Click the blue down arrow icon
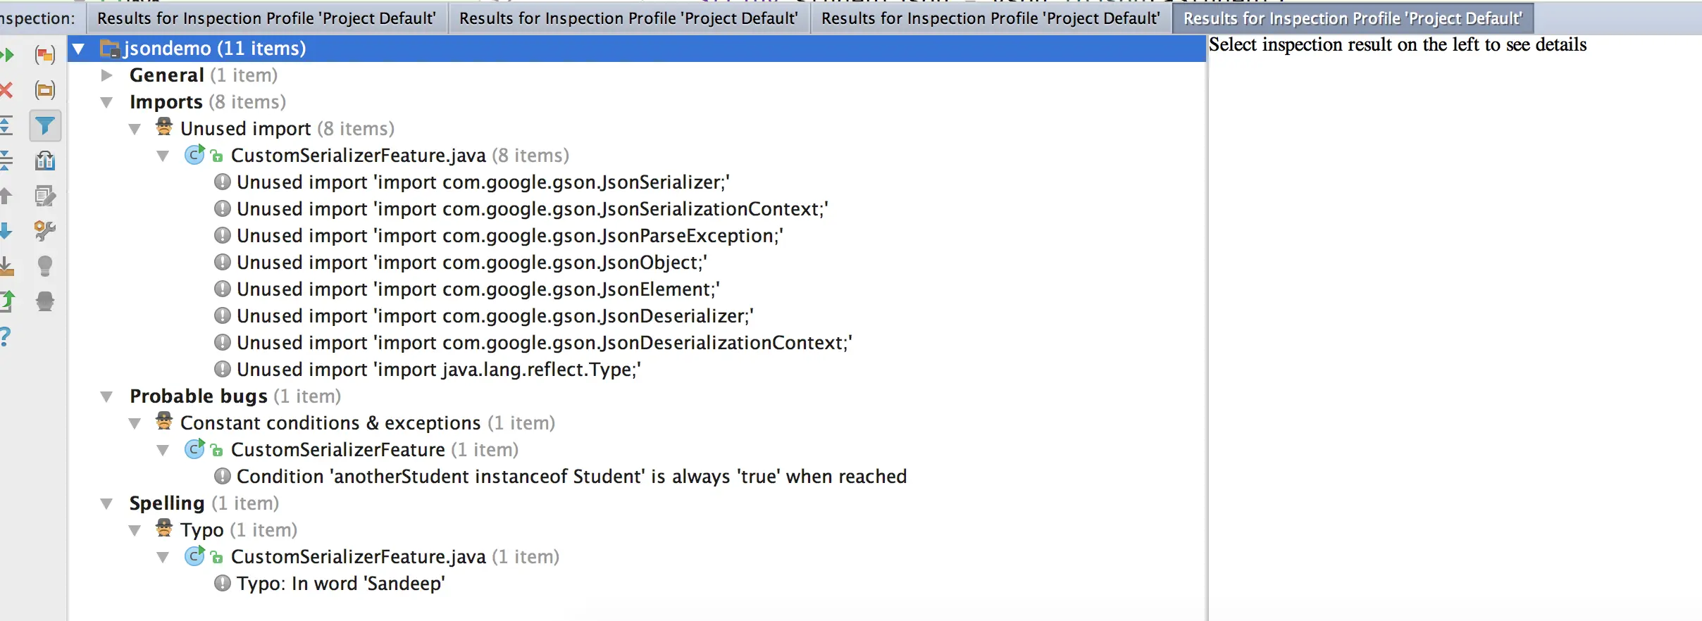 coord(6,231)
